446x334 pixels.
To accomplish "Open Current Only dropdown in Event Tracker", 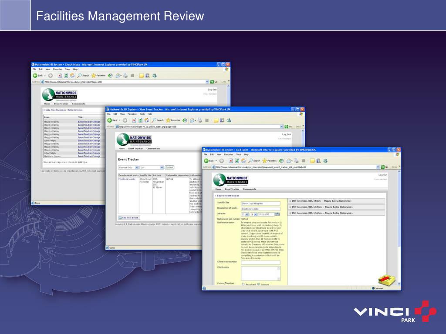I will pyautogui.click(x=128, y=167).
